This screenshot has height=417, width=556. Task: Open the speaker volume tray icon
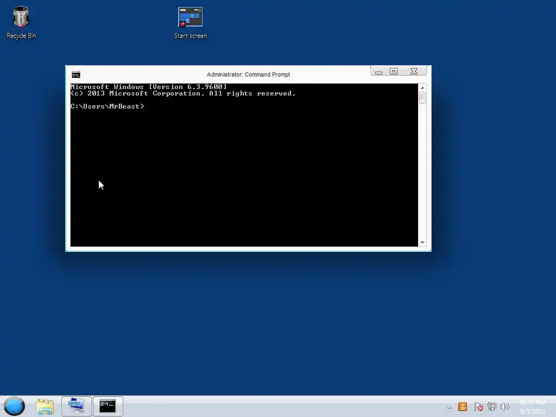tap(505, 407)
